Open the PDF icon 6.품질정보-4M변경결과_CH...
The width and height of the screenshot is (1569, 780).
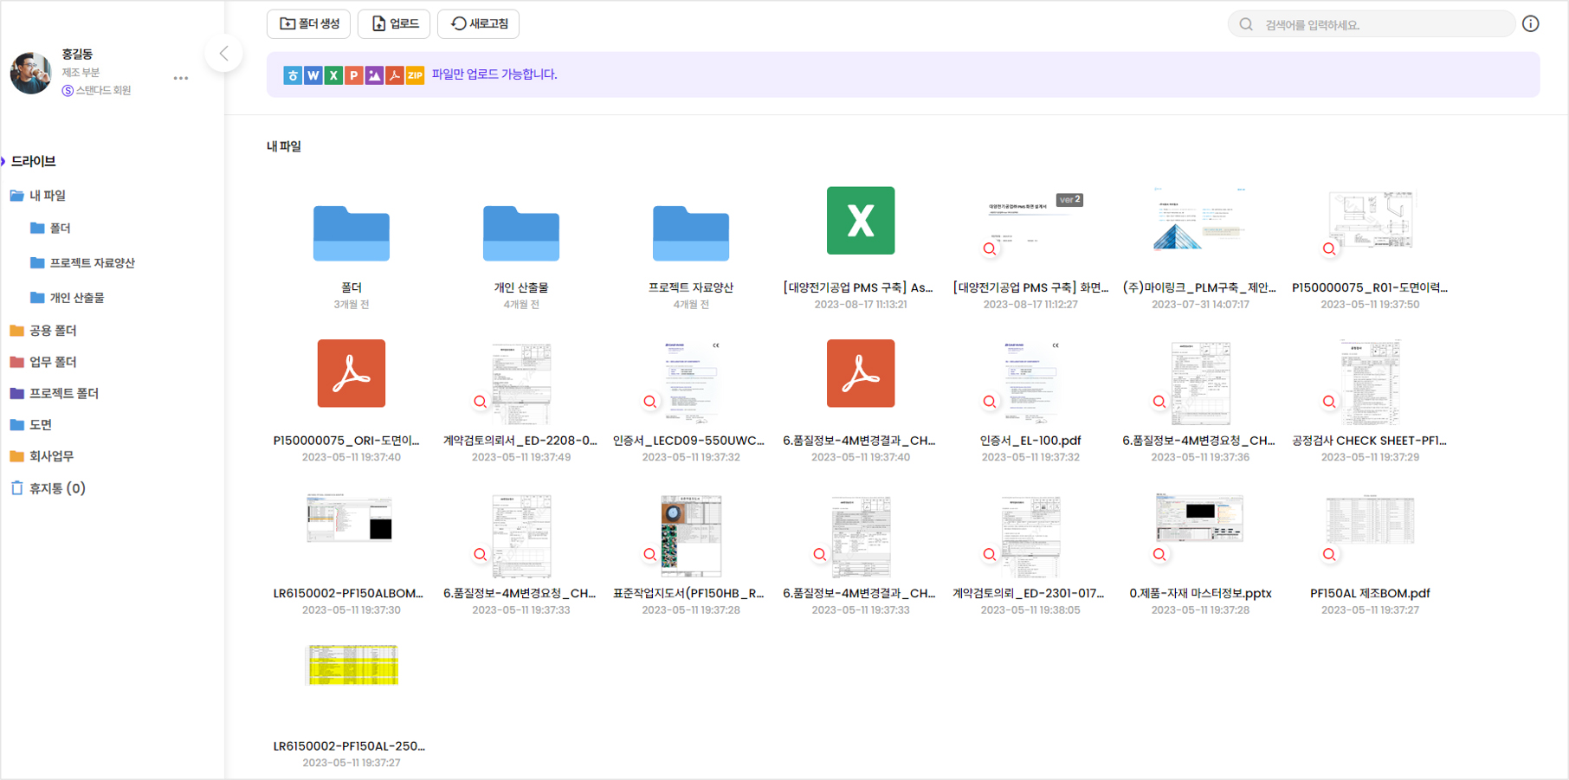pyautogui.click(x=860, y=374)
